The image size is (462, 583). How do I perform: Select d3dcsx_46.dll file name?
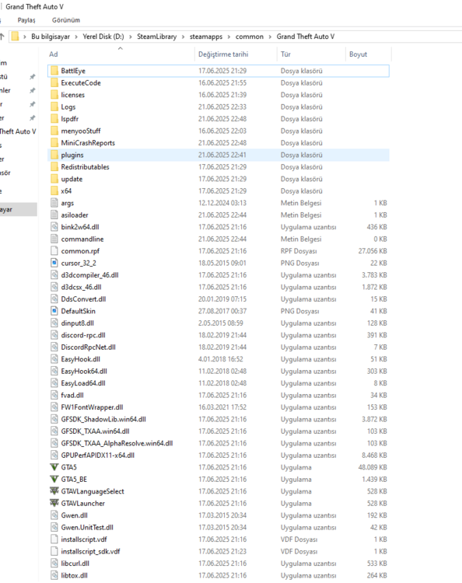click(81, 287)
